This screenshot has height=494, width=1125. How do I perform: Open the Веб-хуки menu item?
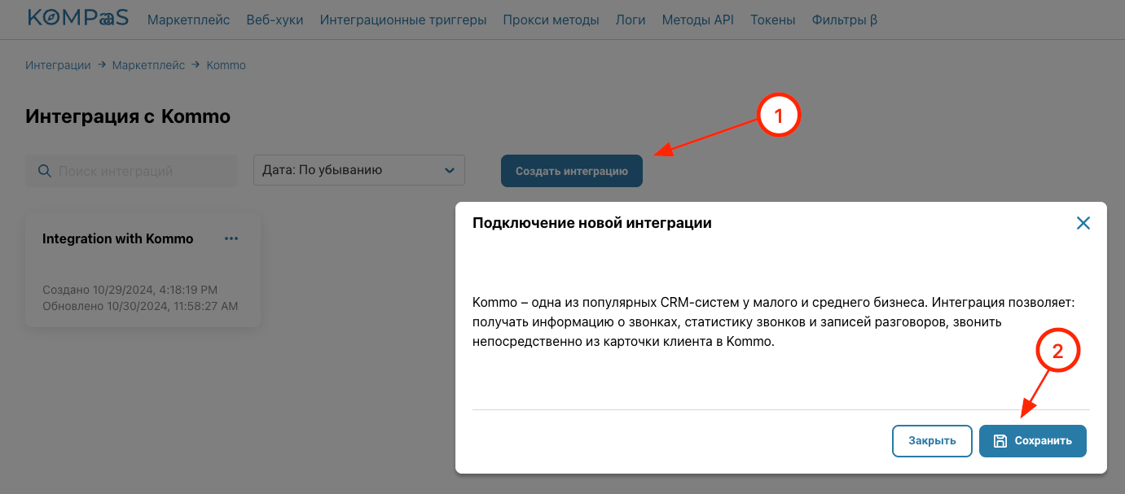[275, 20]
